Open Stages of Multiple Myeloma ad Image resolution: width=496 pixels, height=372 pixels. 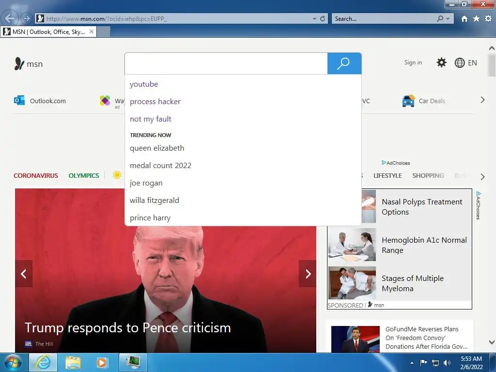point(413,283)
